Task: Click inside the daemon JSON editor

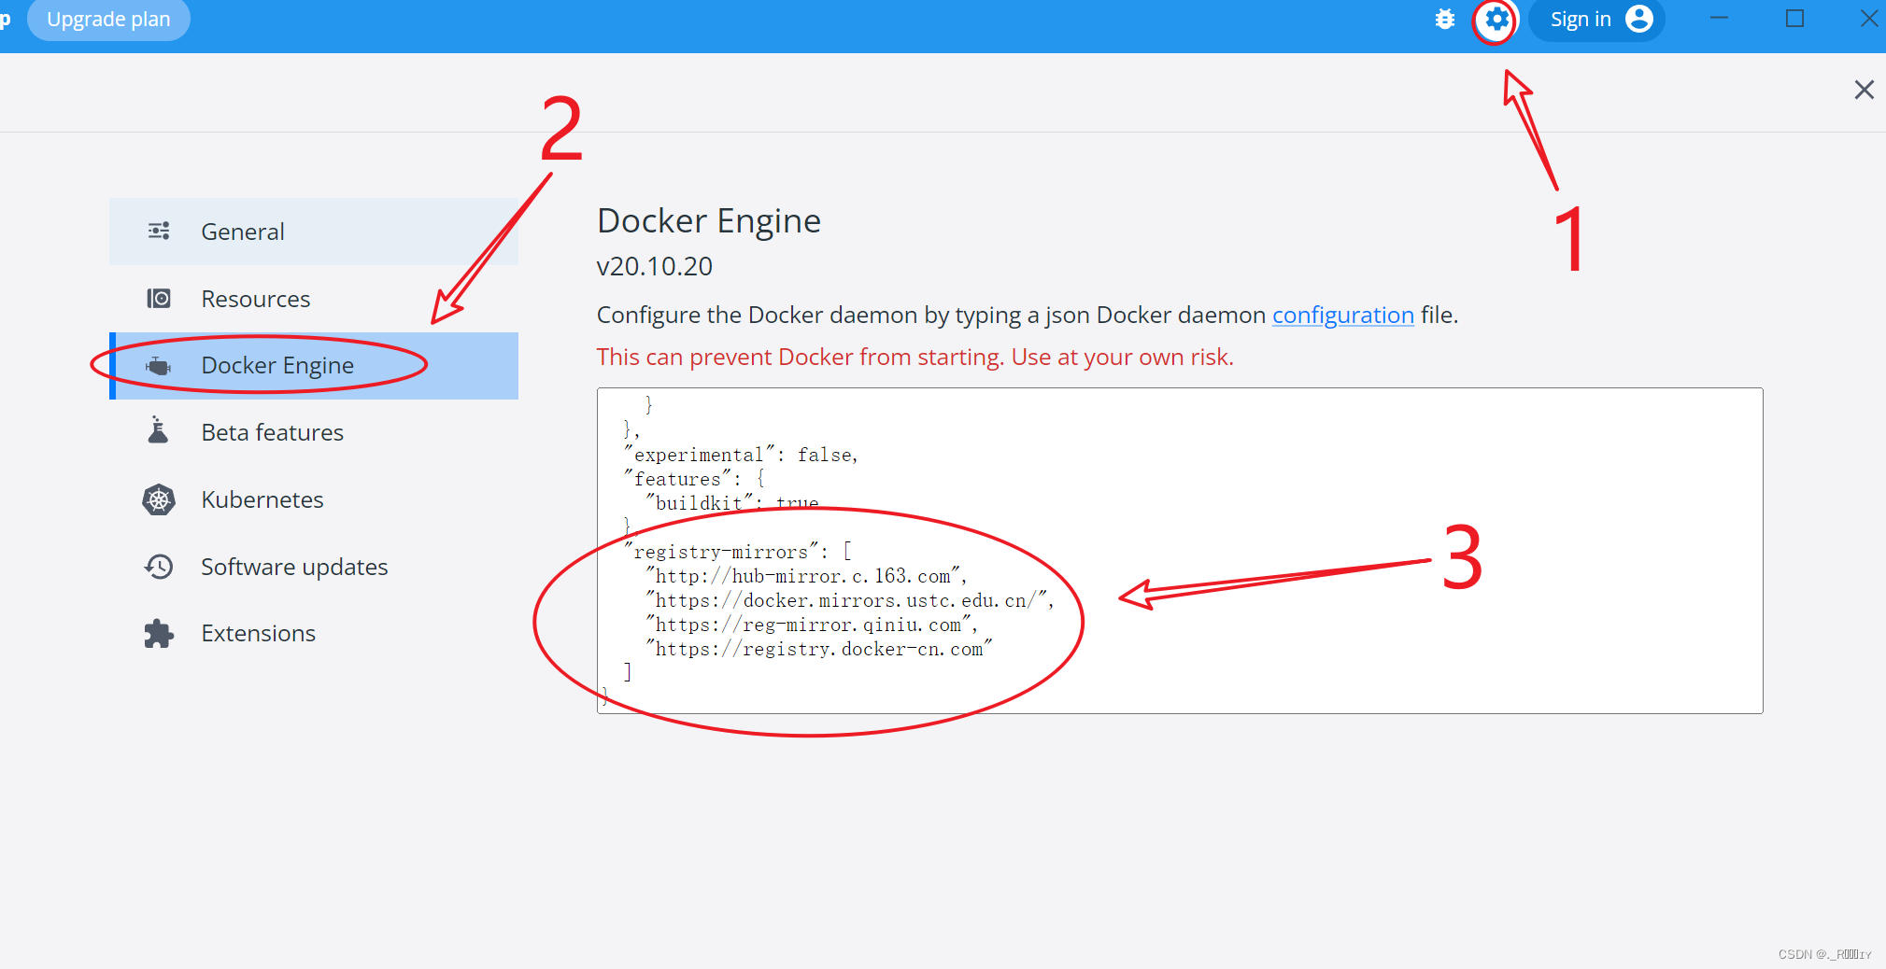Action: click(x=1180, y=551)
